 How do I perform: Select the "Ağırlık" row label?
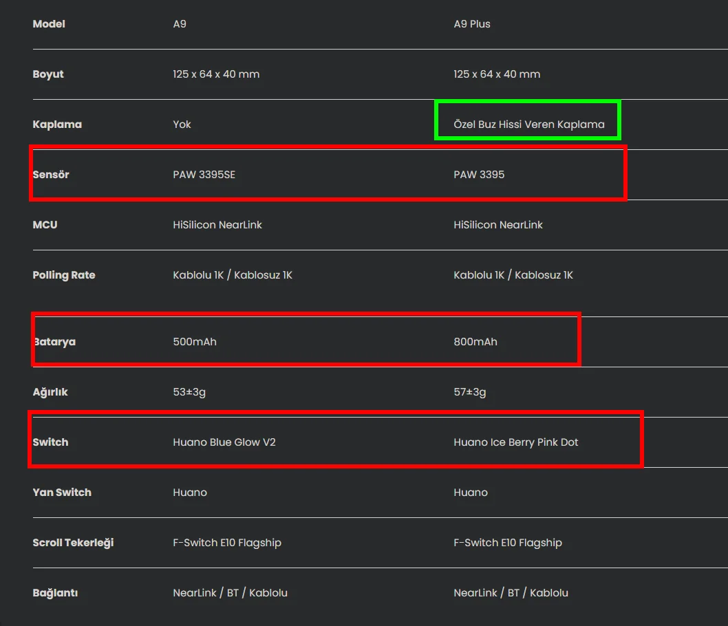tap(50, 392)
